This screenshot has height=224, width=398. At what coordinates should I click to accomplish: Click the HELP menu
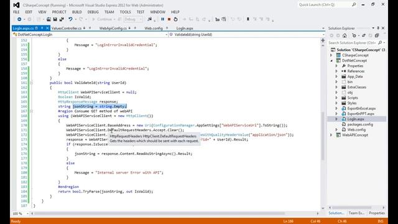coord(175,12)
